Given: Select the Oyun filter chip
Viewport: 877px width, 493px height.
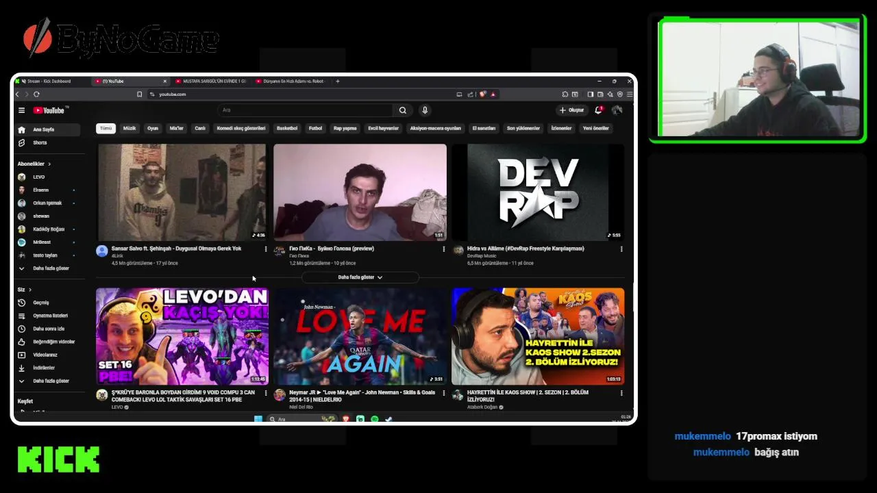Looking at the screenshot, I should (x=153, y=128).
